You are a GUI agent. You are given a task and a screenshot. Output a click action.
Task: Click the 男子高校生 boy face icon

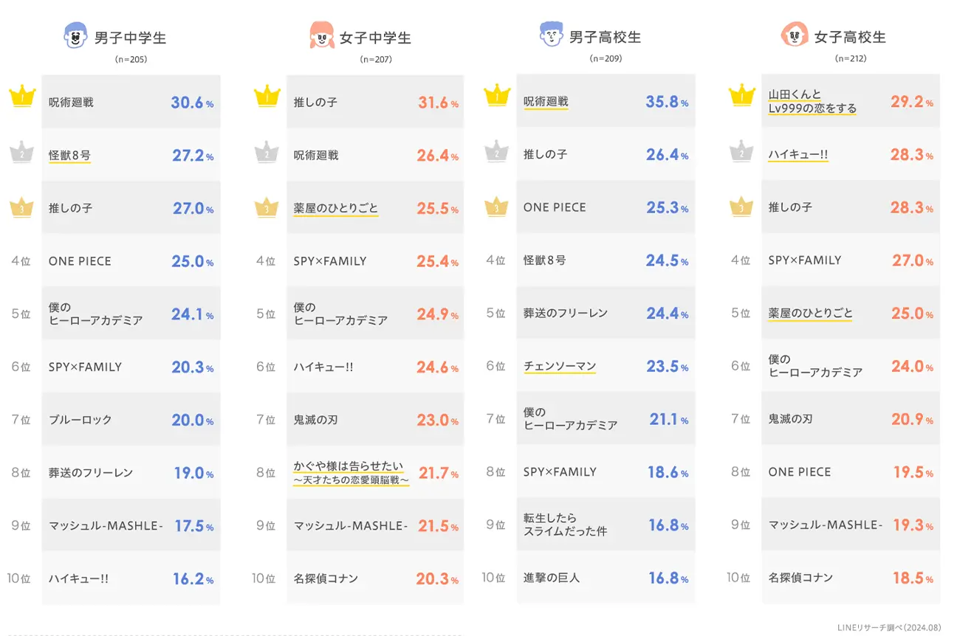[x=551, y=34]
